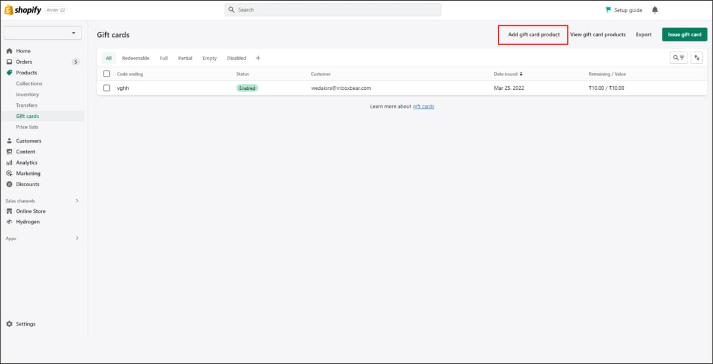
Task: Add a new view with plus icon
Action: click(x=258, y=58)
